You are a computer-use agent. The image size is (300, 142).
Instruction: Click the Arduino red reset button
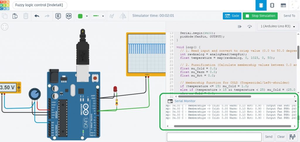(95, 78)
